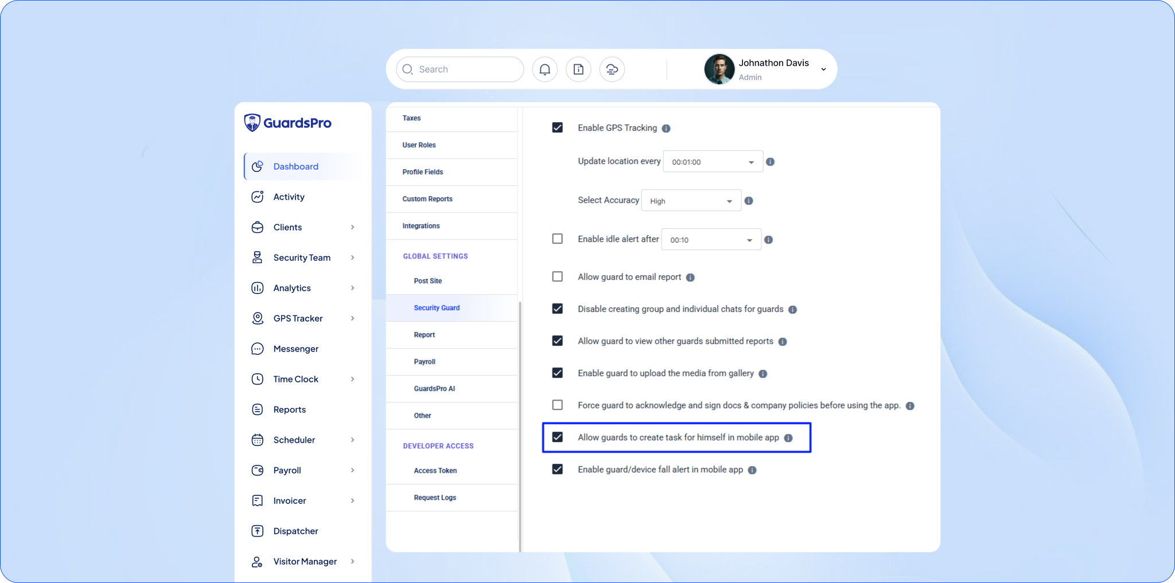This screenshot has width=1175, height=583.
Task: Expand Analytics submenu chevron
Action: (x=353, y=288)
